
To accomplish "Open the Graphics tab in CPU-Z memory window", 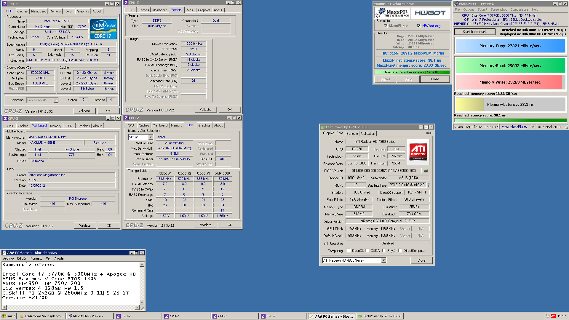I will (204, 10).
